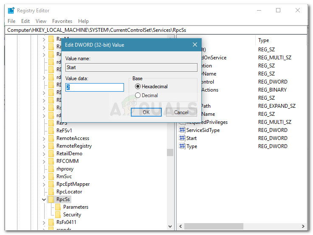Click the RpcEptMapper folder icon
The height and width of the screenshot is (235, 313).
coord(51,184)
